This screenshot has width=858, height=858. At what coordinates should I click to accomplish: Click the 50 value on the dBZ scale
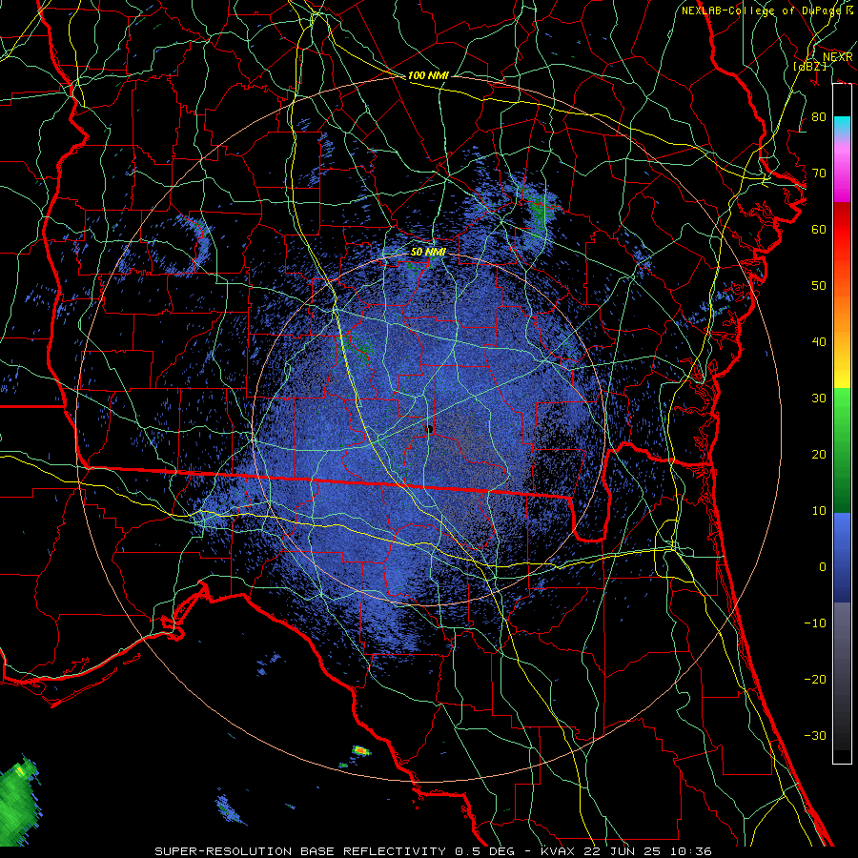819,286
